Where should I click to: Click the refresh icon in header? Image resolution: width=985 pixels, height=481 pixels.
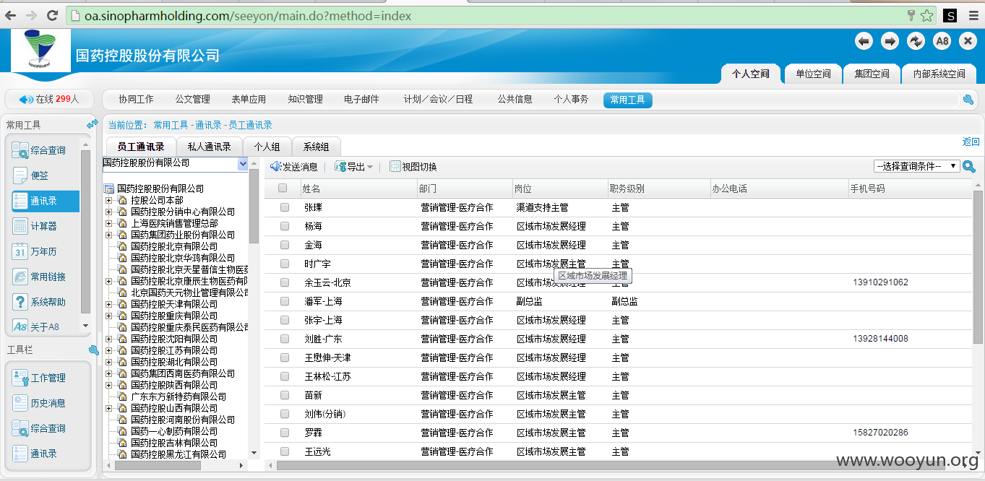click(916, 41)
